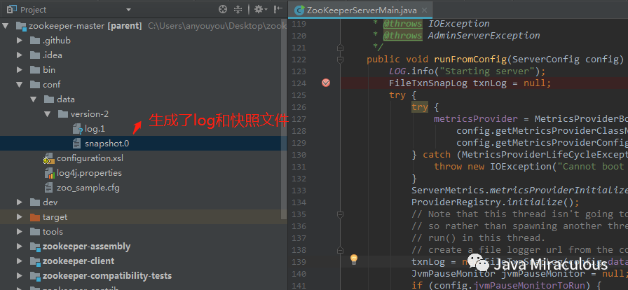Click the log4j.properties file icon
This screenshot has width=628, height=290.
pos(49,174)
